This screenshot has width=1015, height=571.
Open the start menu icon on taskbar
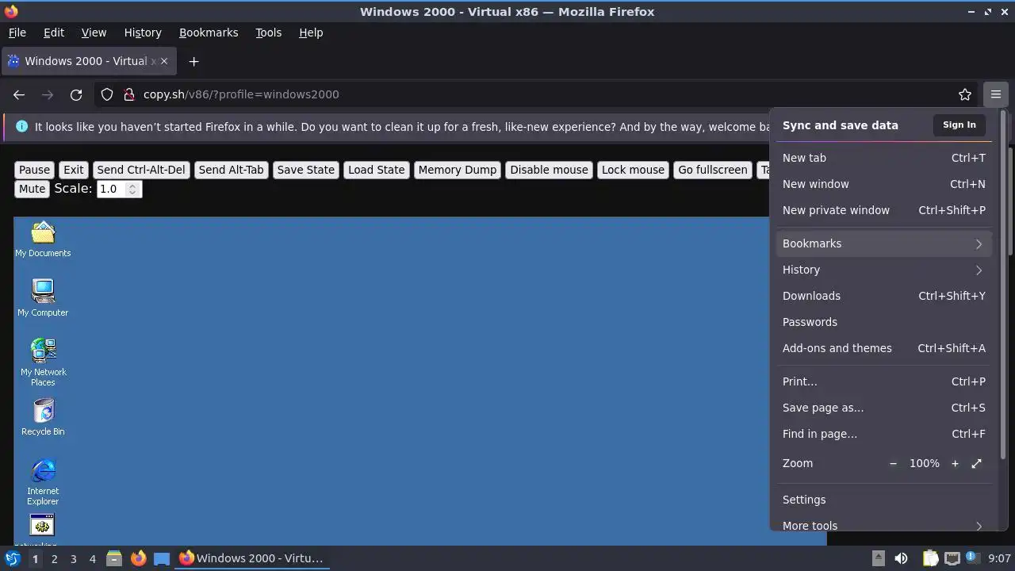pyautogui.click(x=12, y=558)
